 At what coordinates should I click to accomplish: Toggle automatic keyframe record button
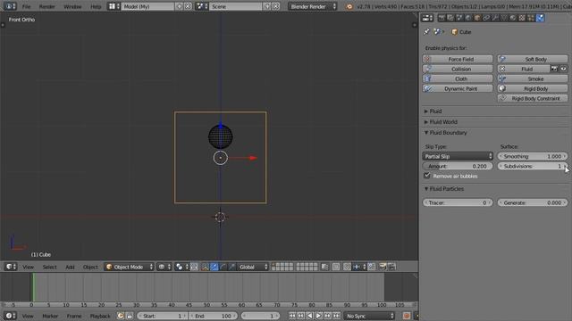tap(407, 316)
